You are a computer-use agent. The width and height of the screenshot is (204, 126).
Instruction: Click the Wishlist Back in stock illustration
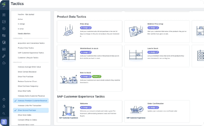[68, 55]
